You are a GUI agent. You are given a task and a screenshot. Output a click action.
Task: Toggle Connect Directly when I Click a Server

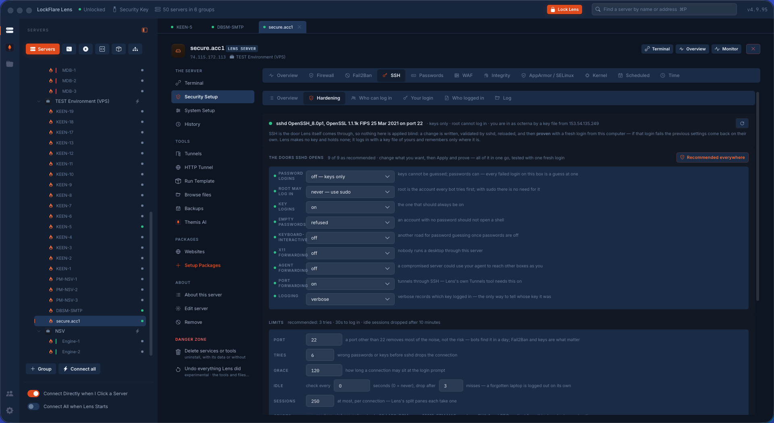[33, 394]
